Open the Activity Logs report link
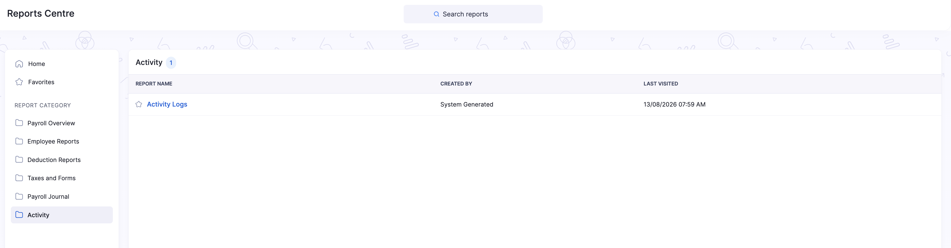This screenshot has height=248, width=951. [167, 104]
